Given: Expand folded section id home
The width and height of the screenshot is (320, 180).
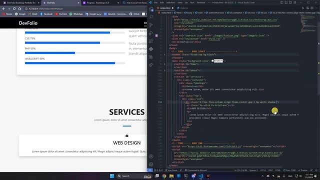Looking at the screenshot, I should (x=164, y=64).
